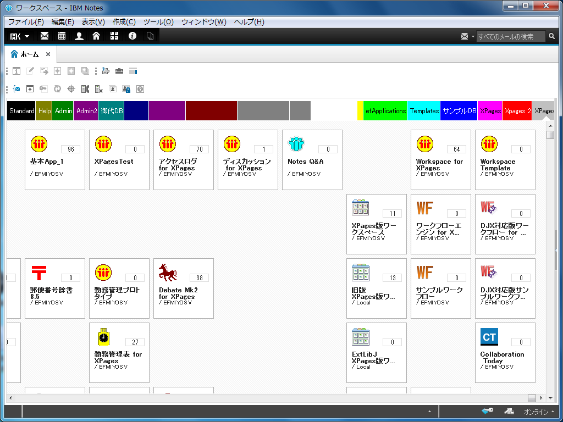Image resolution: width=563 pixels, height=422 pixels.
Task: Click the puzzle piece widget toolbar icon
Action: tap(106, 71)
